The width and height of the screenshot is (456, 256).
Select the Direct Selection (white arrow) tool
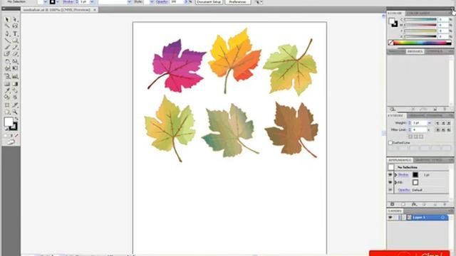(x=15, y=19)
